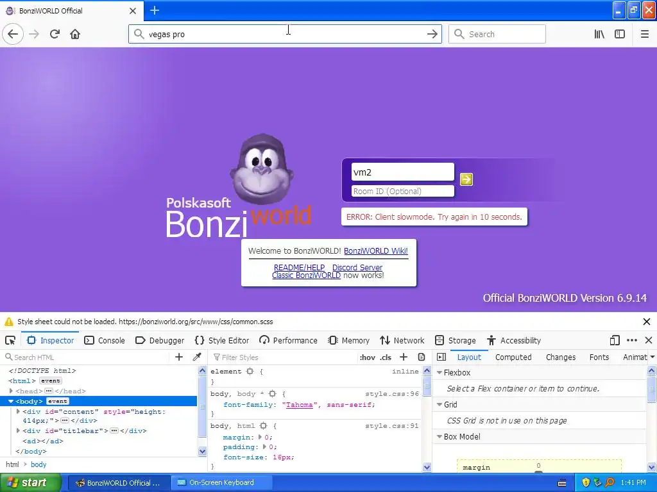Dismiss the style sheet warning bar

click(647, 322)
